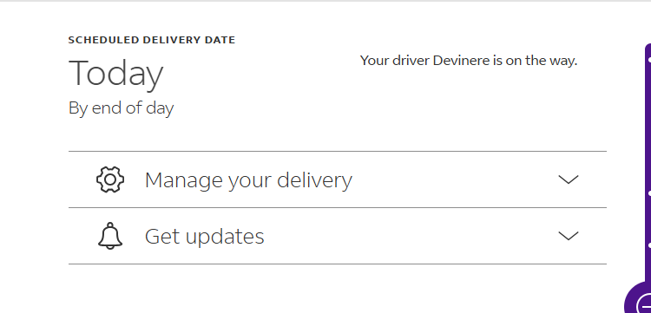651x313 pixels.
Task: Click the middle dot on purple progress tracker
Action: (649, 193)
